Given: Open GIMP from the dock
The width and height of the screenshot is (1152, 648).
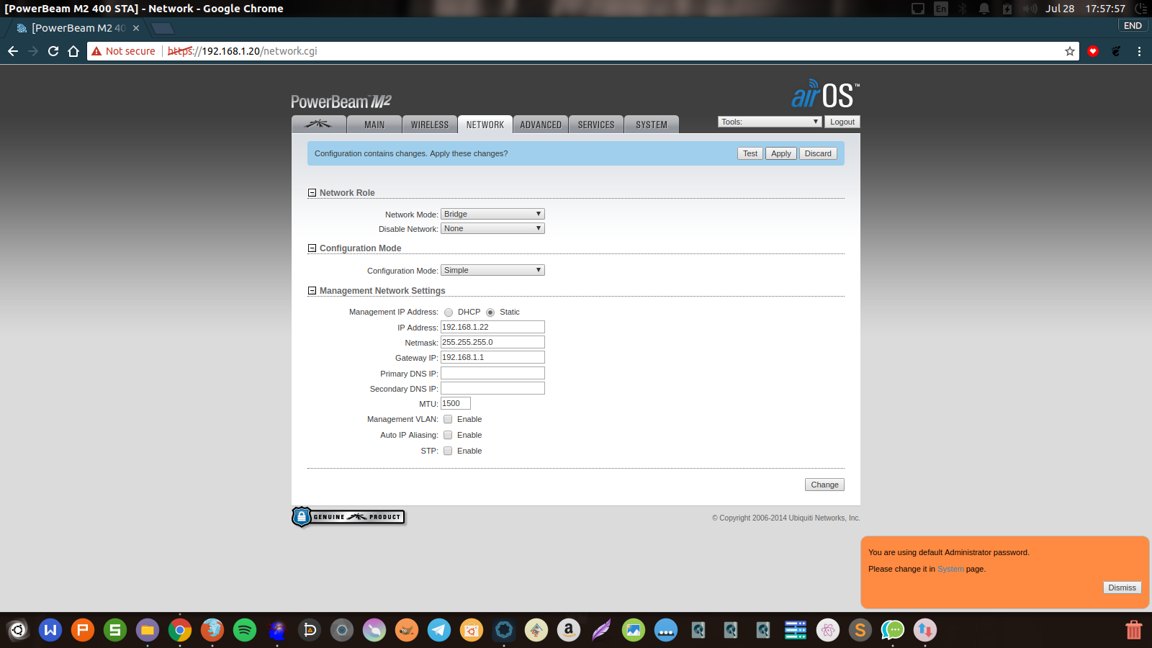Looking at the screenshot, I should (x=407, y=631).
